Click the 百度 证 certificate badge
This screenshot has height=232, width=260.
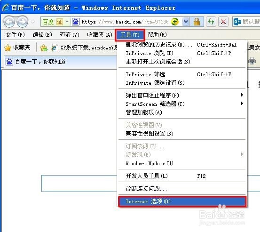point(53,22)
